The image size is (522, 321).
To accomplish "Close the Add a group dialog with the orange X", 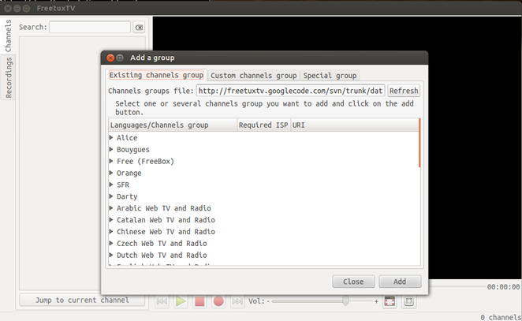I will point(110,58).
